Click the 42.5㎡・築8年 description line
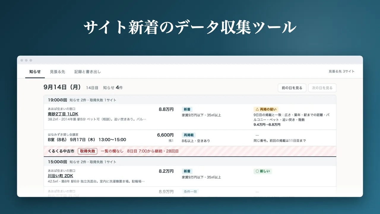 [96, 181]
